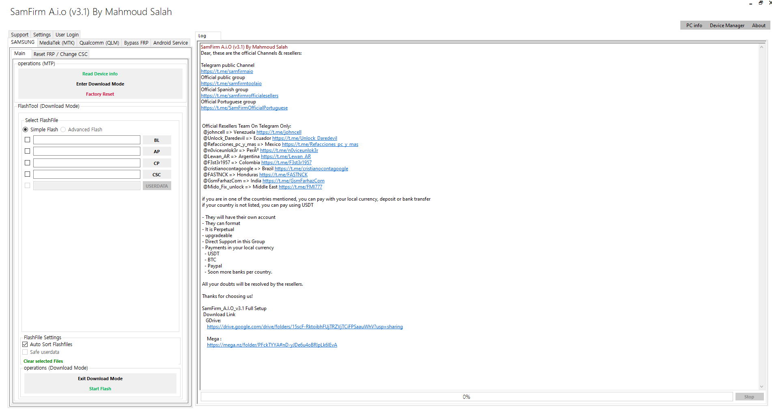Open Brazil link t.me/cristianocontagoogle
Screen dimensions: 772x413
[311, 169]
